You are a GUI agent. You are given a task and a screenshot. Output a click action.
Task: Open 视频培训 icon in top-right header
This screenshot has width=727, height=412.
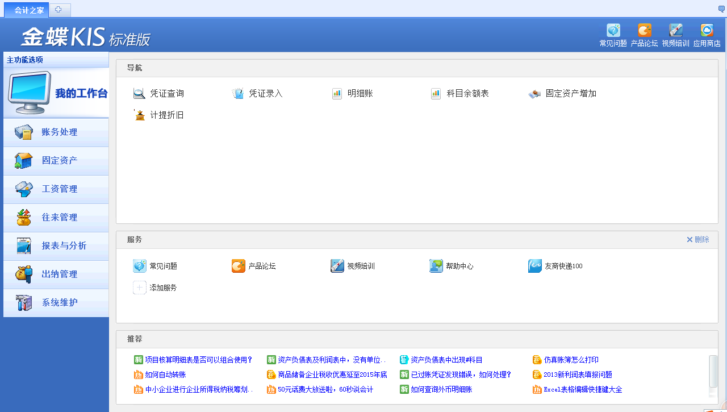(676, 30)
